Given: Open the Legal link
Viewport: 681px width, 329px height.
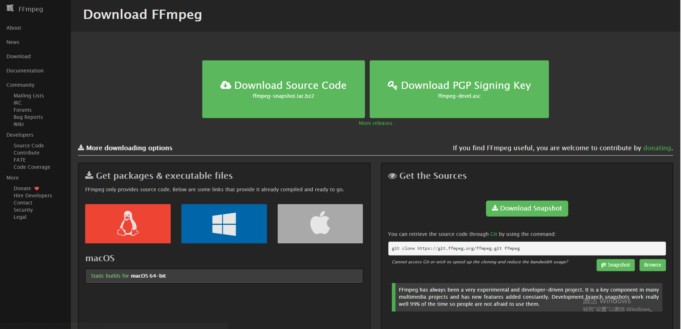Looking at the screenshot, I should click(20, 217).
